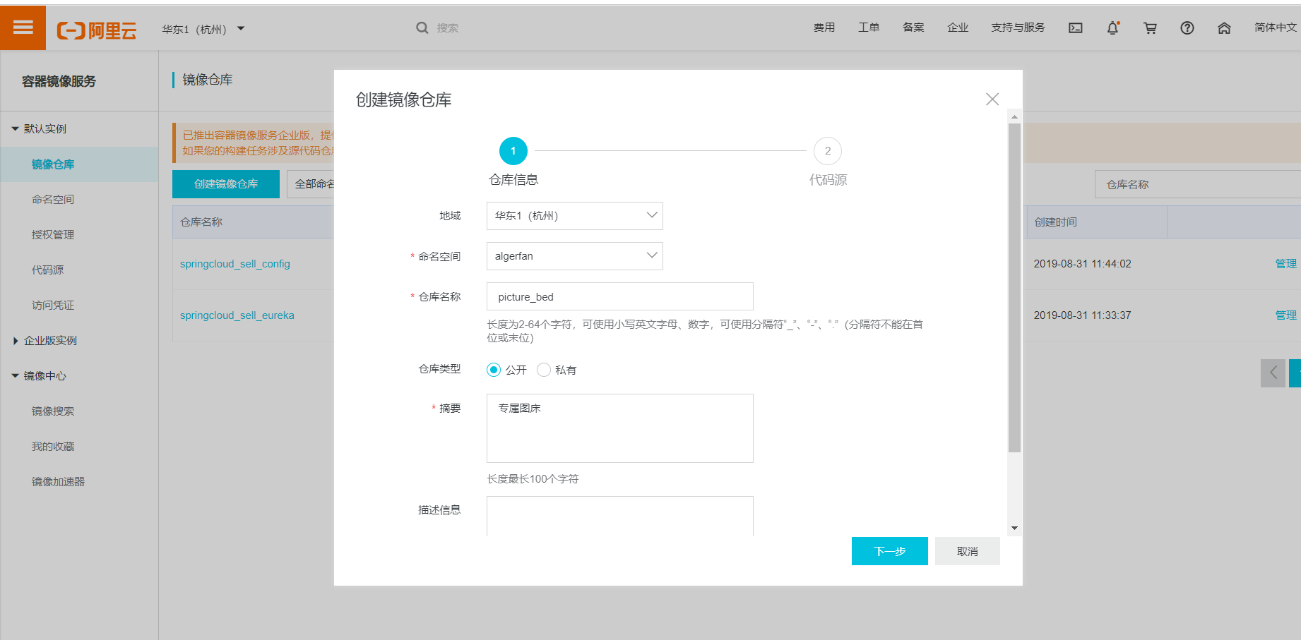1301x640 pixels.
Task: Select the 私有 repository type
Action: tap(544, 370)
